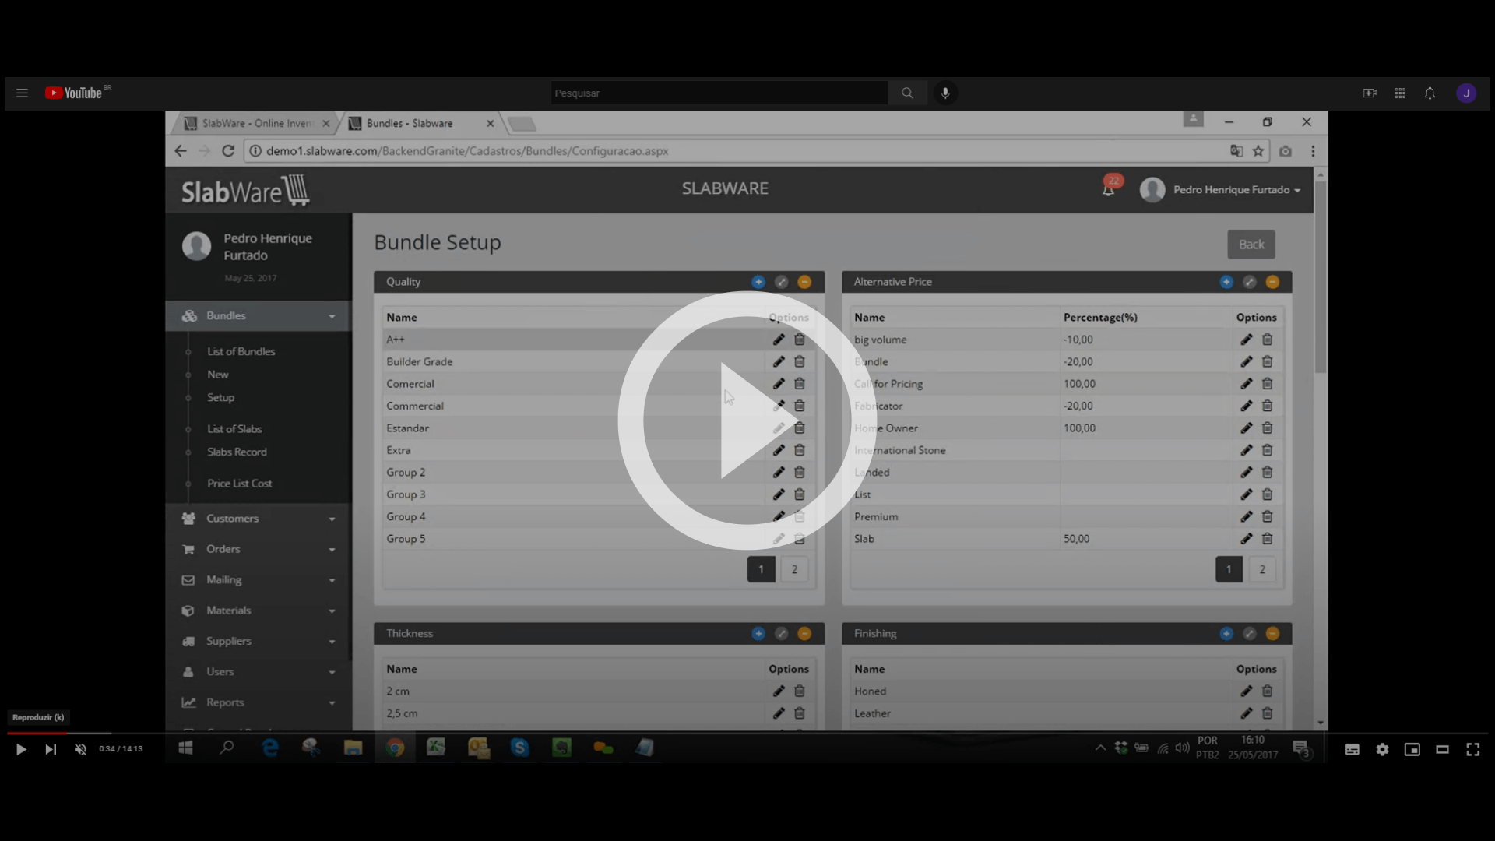
Task: Edit the Premium alternative price row
Action: click(1247, 517)
